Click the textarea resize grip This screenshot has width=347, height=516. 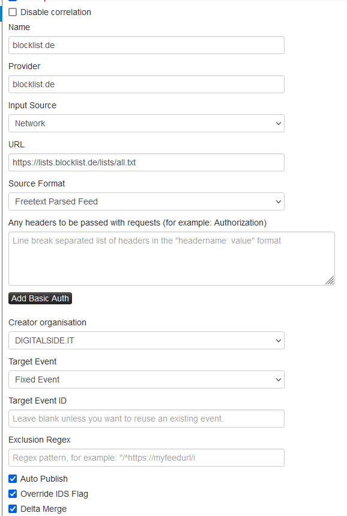(331, 281)
